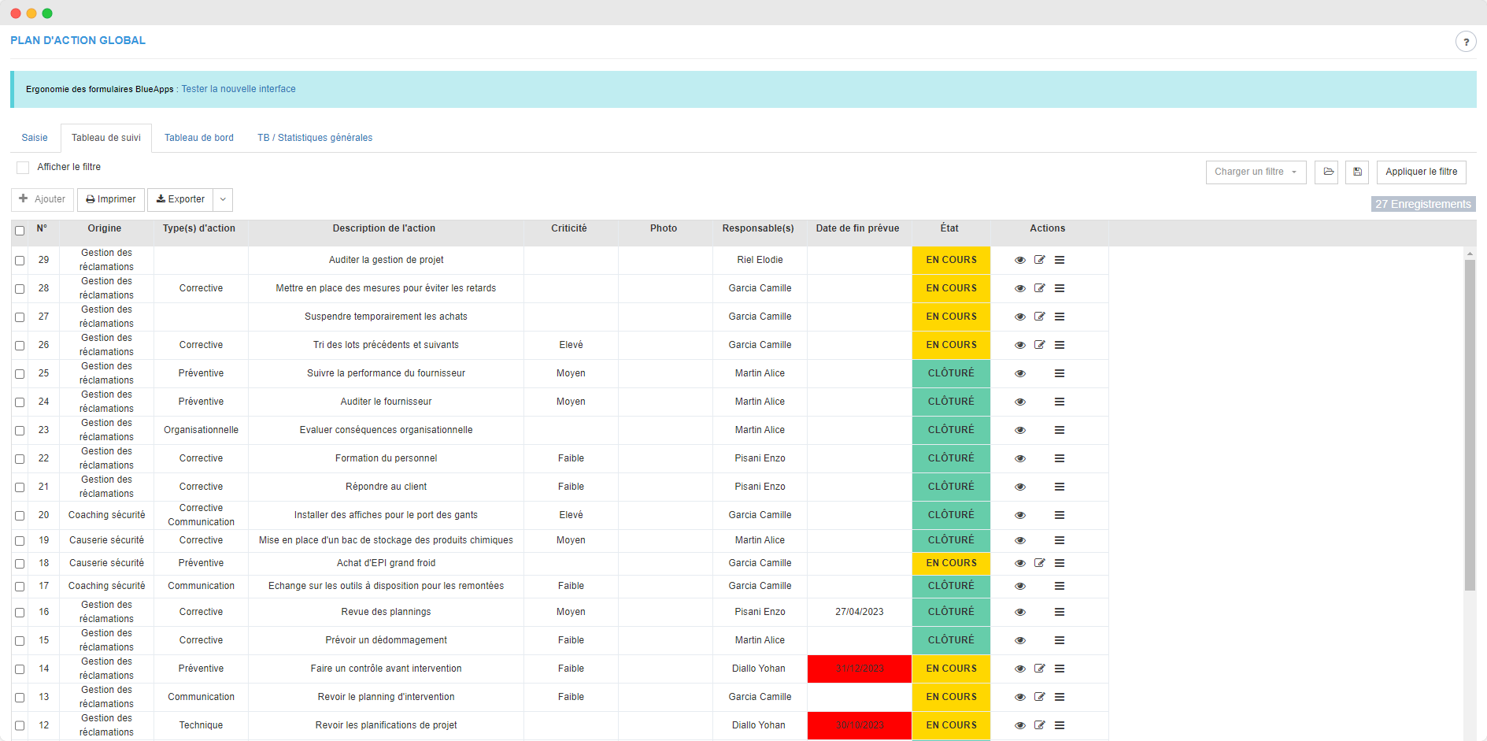The height and width of the screenshot is (741, 1487).
Task: Click the 27 Enregistrements counter
Action: (x=1423, y=204)
